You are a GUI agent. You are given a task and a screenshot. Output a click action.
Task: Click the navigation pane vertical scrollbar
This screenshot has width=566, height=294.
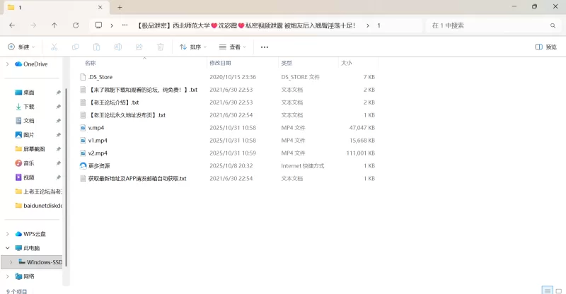tap(65, 177)
